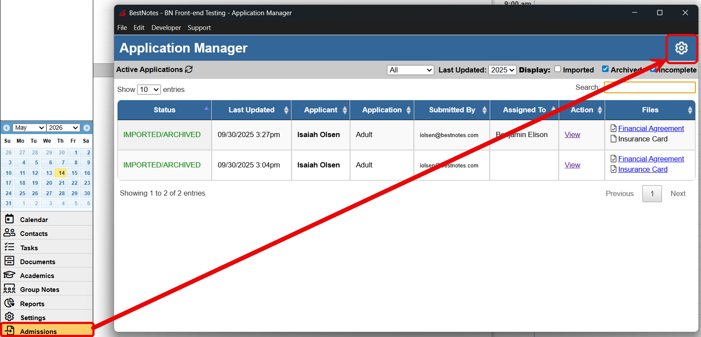The height and width of the screenshot is (337, 701).
Task: Sort table by Submitted By column
Action: [x=452, y=110]
